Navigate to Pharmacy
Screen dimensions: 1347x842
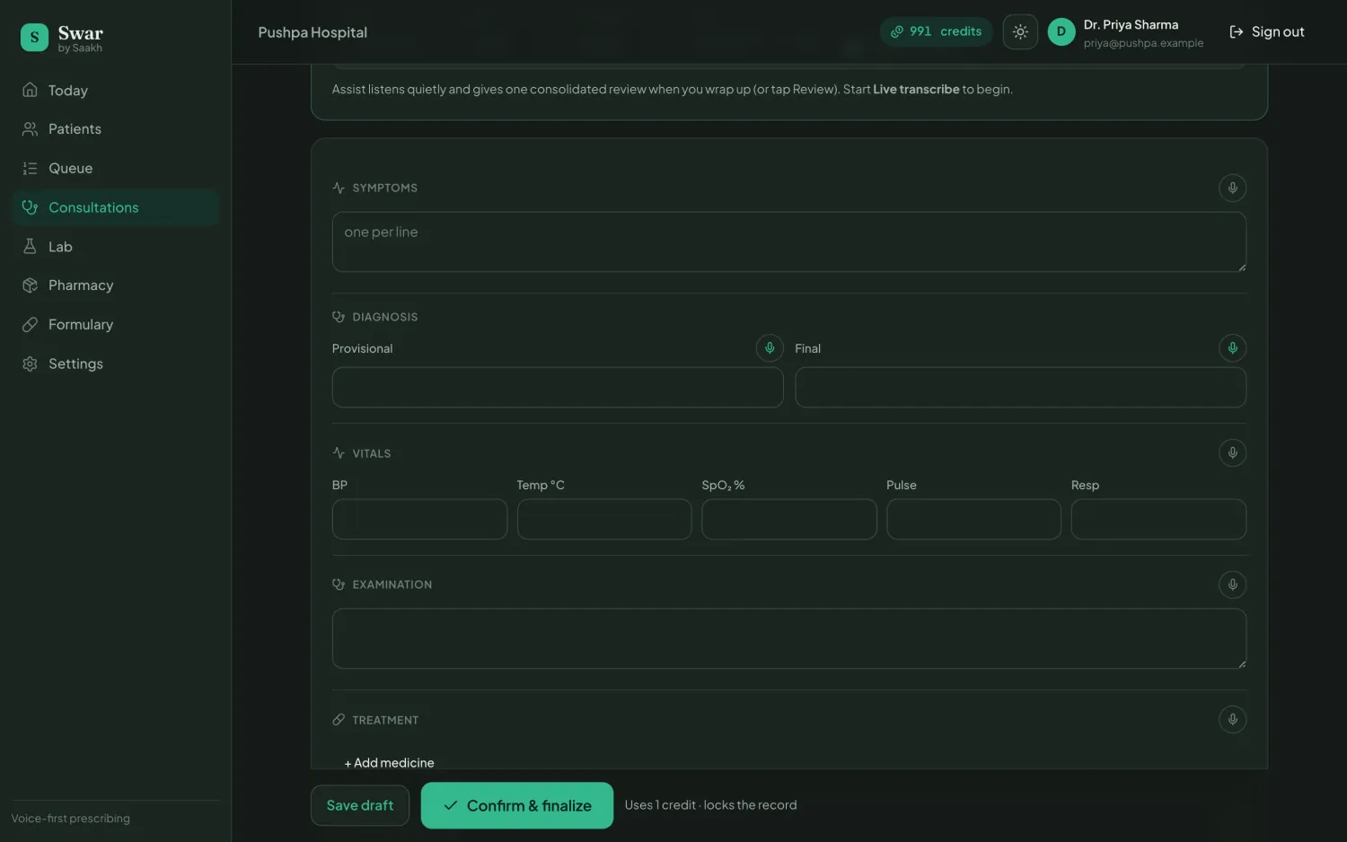point(115,285)
